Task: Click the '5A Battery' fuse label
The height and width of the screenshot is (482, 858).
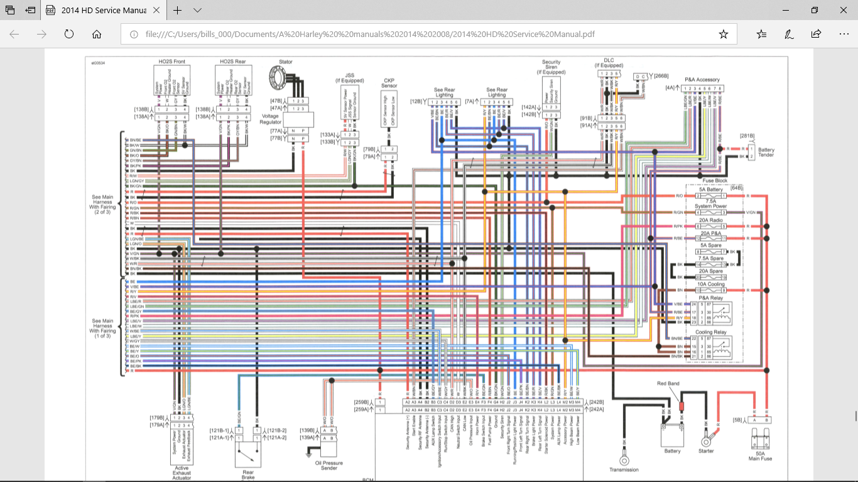Action: click(x=712, y=189)
